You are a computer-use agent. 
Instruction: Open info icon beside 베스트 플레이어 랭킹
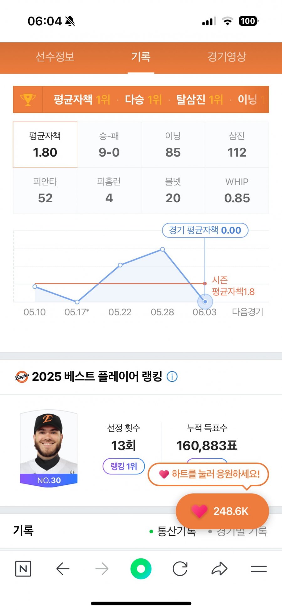pyautogui.click(x=172, y=376)
